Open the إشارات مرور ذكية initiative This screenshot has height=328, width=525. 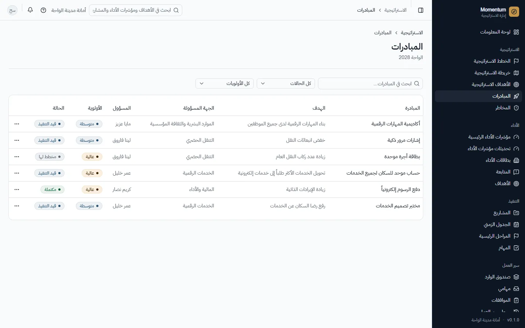(404, 140)
